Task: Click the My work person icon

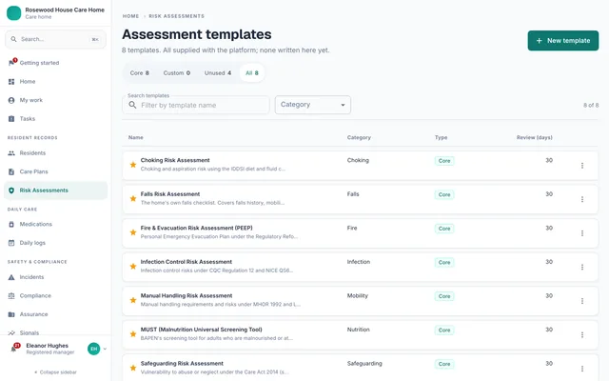Action: (x=11, y=100)
